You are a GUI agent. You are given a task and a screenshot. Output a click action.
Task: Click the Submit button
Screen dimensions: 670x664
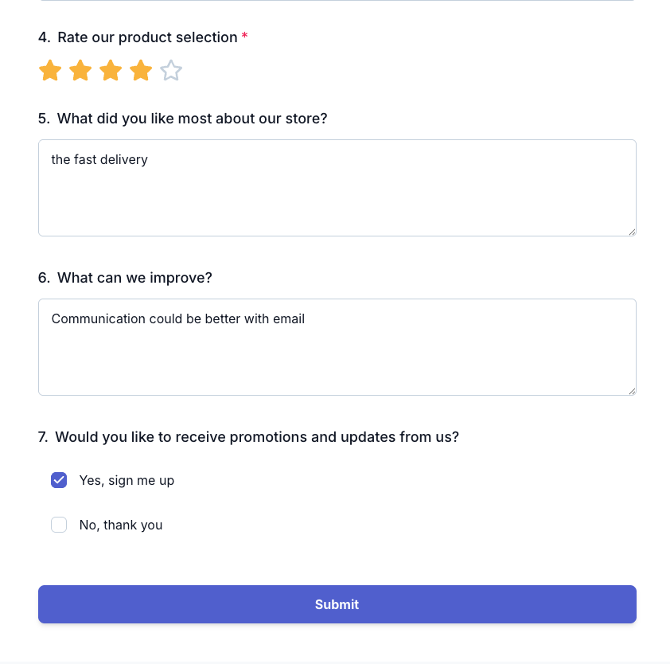(x=337, y=604)
